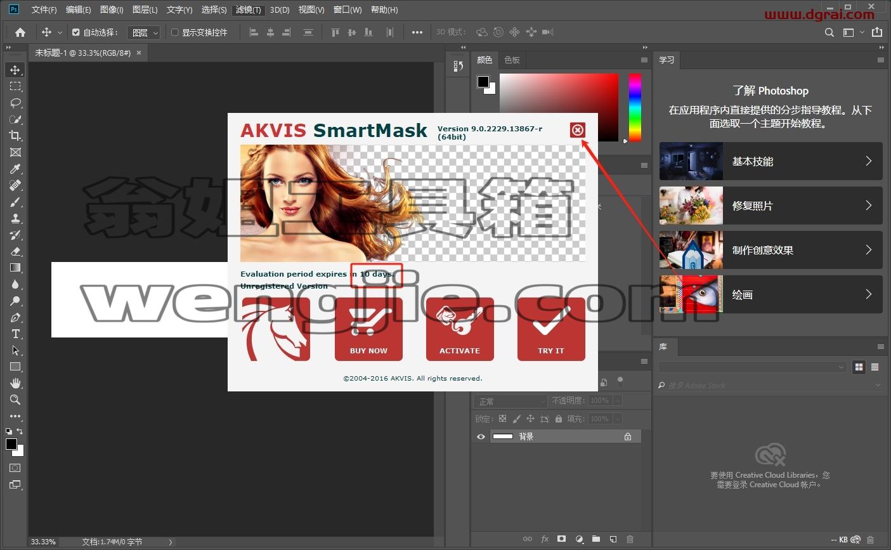Select the Lasso tool

click(15, 103)
